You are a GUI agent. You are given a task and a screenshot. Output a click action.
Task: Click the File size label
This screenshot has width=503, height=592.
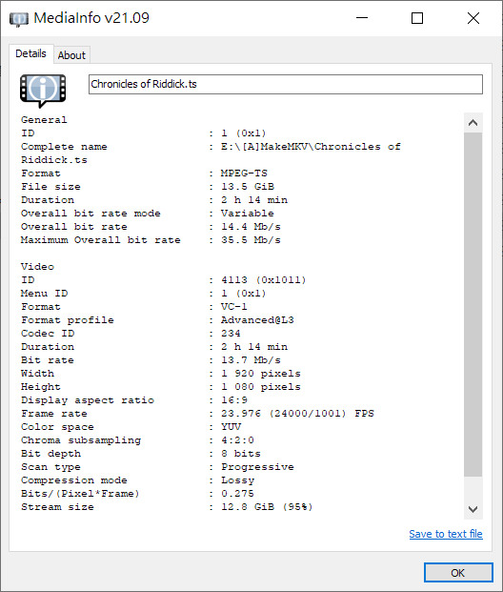pos(50,187)
